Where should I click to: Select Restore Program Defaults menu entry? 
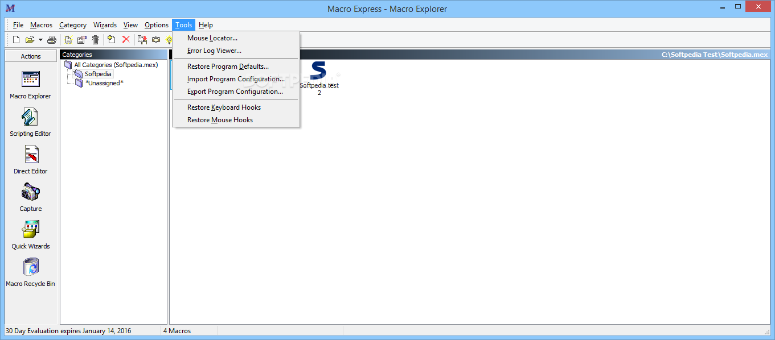point(236,67)
